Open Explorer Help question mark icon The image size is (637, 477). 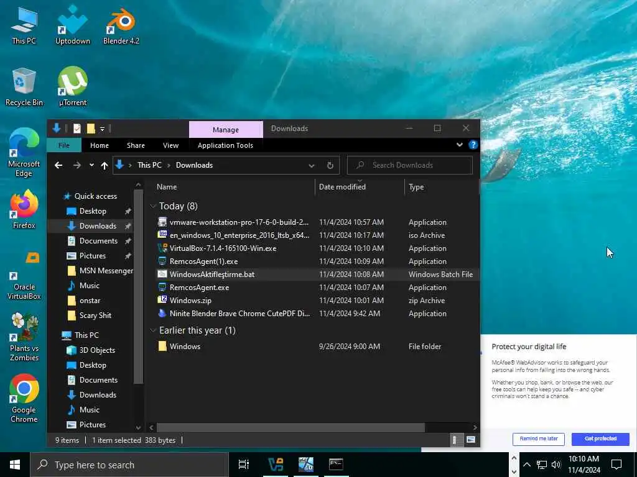tap(473, 145)
